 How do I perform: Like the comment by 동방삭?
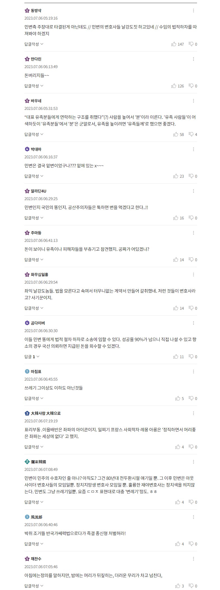174,44
